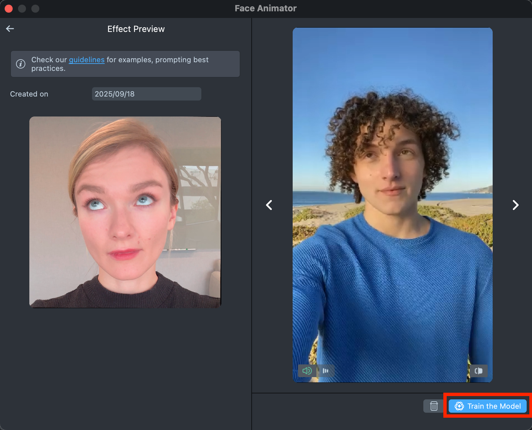Minimize the Face Animator window
532x430 pixels.
click(x=22, y=9)
